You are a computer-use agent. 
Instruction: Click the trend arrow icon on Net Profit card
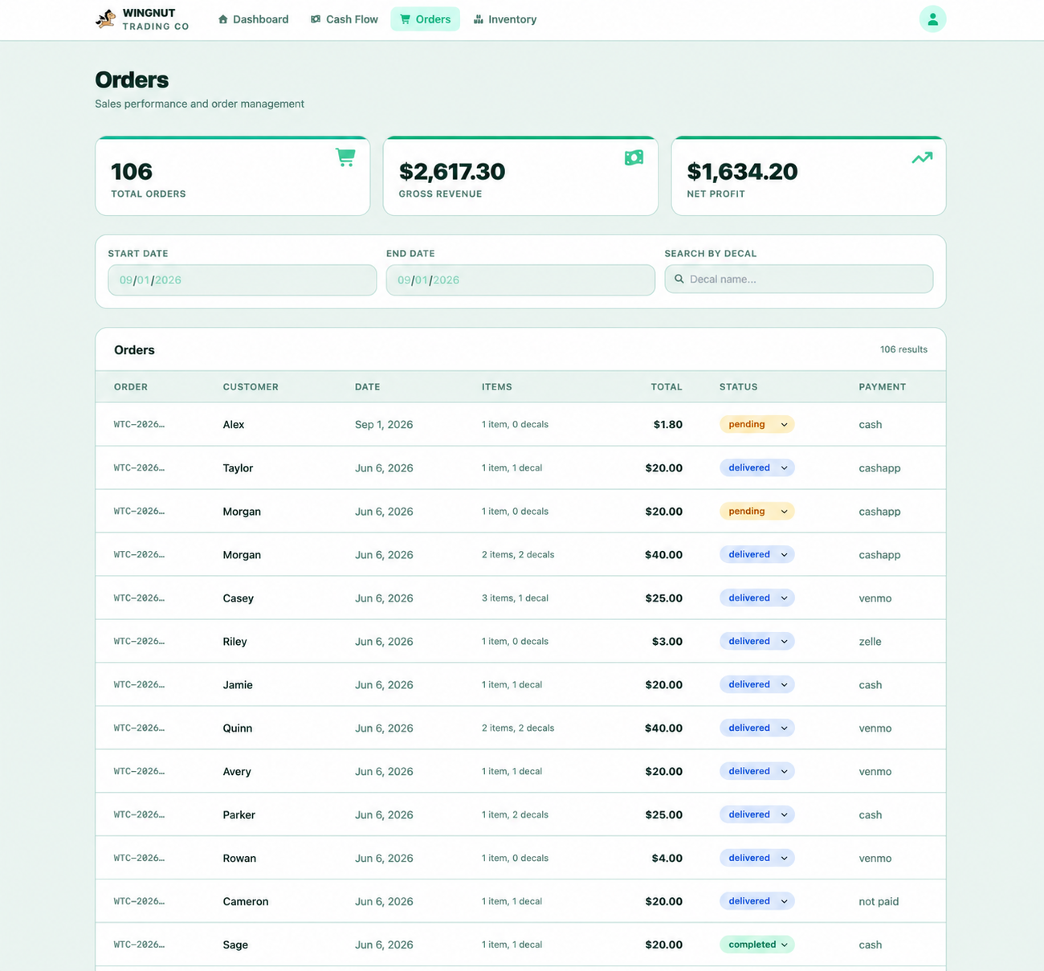(x=922, y=157)
